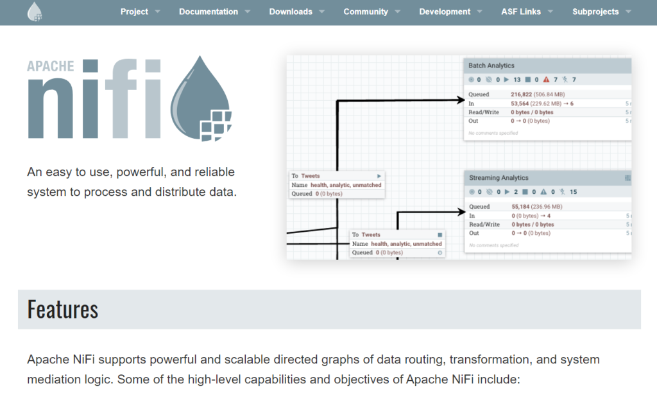Click Batch Analytics 'No comments specified' text

coord(493,133)
